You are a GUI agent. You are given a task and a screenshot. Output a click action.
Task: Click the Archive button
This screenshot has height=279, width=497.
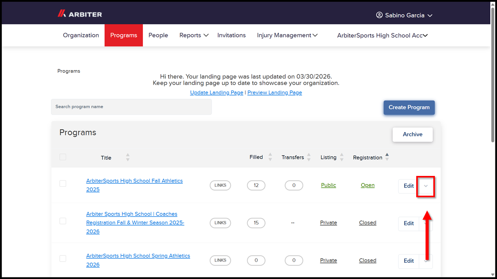tap(412, 134)
